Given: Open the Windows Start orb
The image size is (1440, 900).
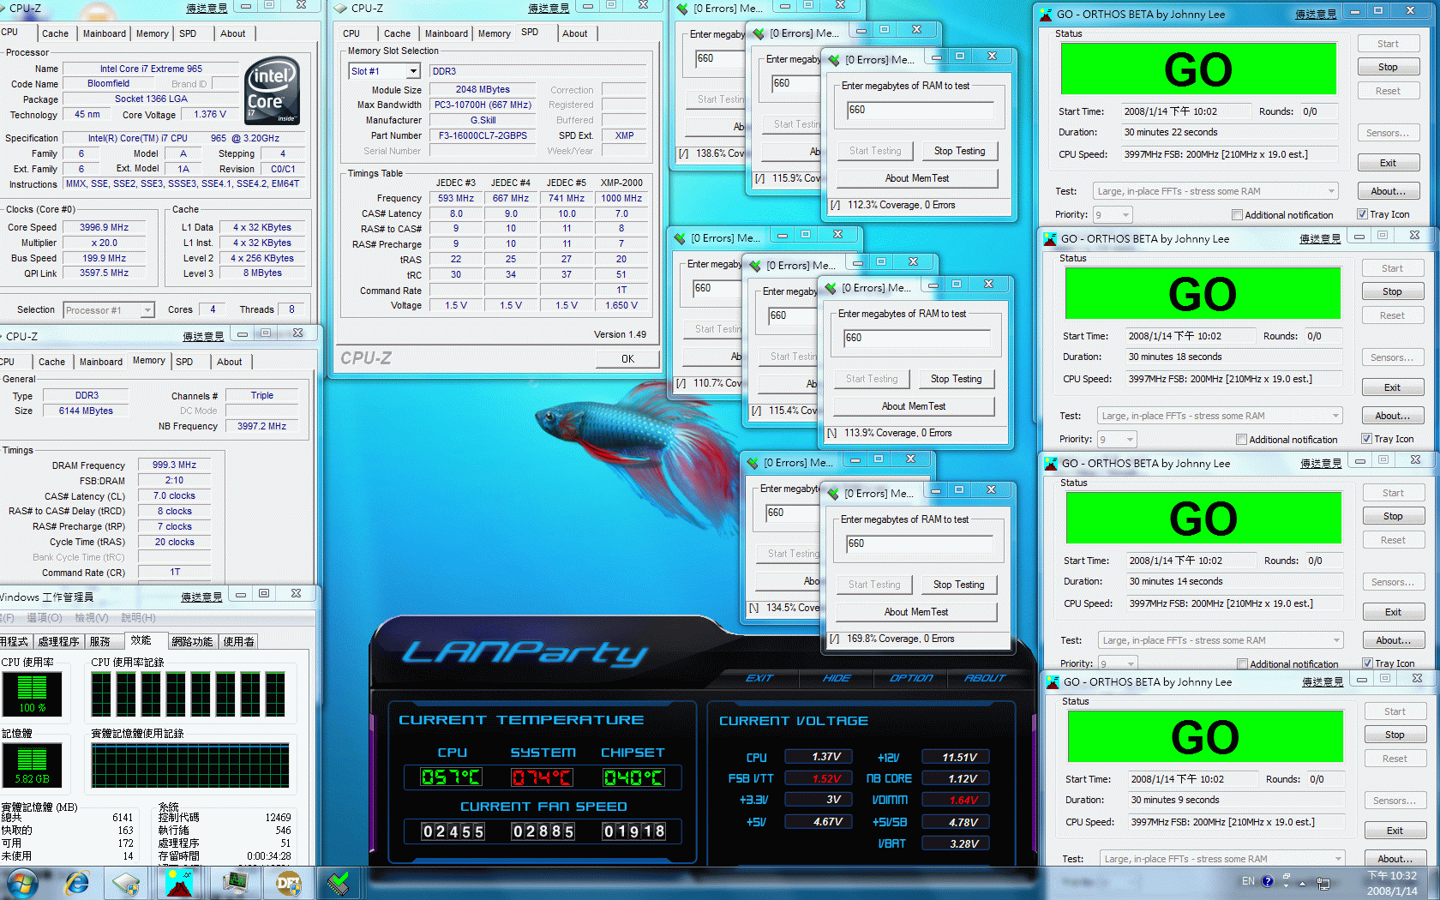Looking at the screenshot, I should click(x=21, y=883).
